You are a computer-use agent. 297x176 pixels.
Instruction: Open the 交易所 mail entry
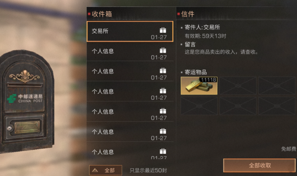[130, 31]
